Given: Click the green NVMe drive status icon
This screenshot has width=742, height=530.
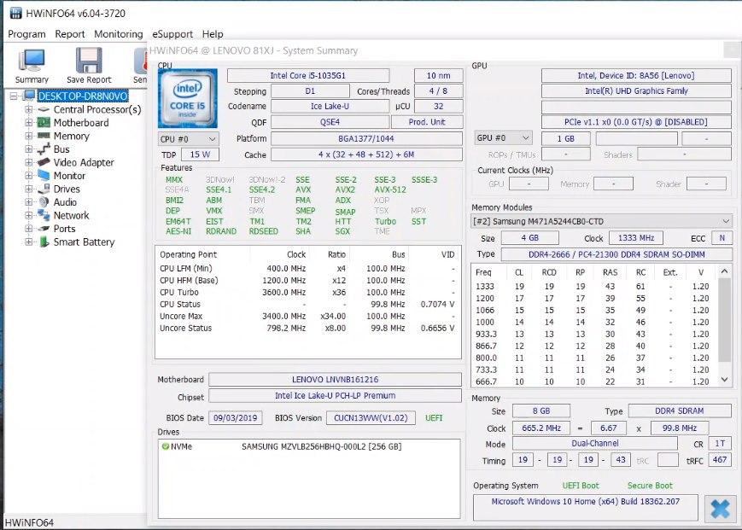Looking at the screenshot, I should 165,446.
